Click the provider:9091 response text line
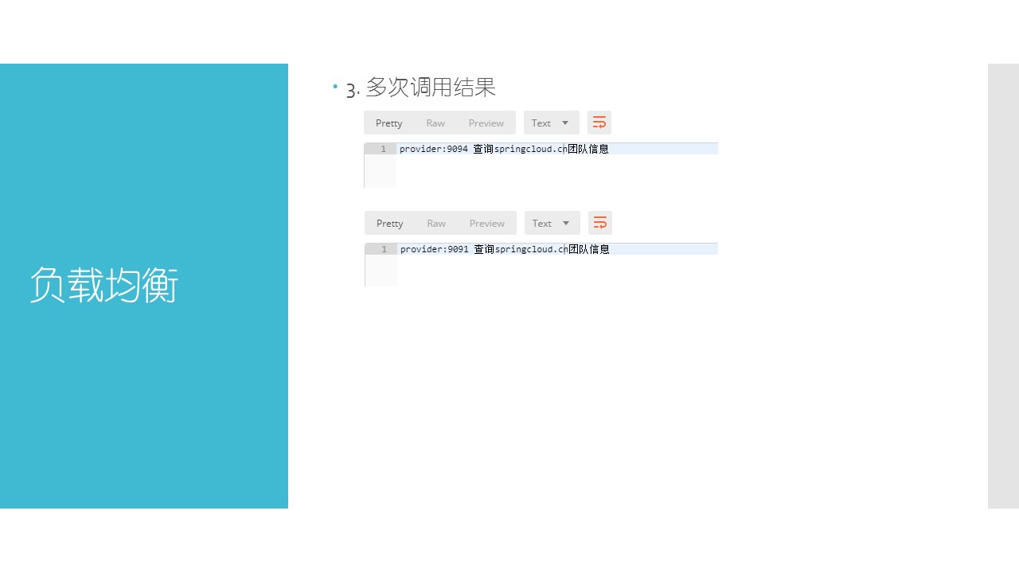Image resolution: width=1019 pixels, height=573 pixels. pyautogui.click(x=505, y=249)
